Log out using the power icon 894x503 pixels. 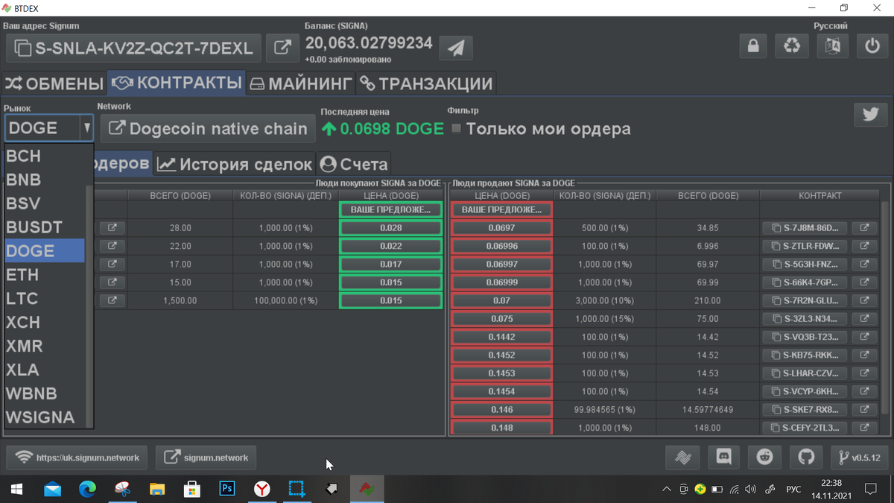point(871,45)
